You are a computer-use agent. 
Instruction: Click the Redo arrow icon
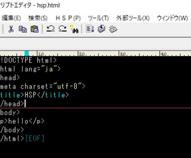click(63, 29)
